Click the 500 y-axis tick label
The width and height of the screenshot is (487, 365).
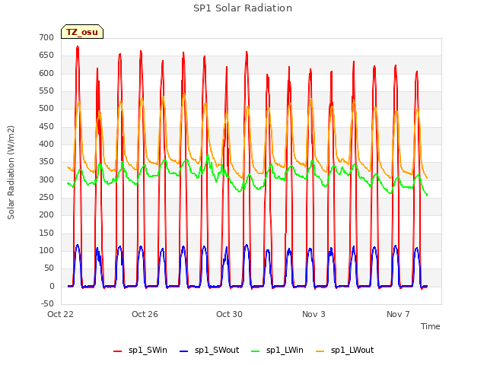click(x=46, y=109)
